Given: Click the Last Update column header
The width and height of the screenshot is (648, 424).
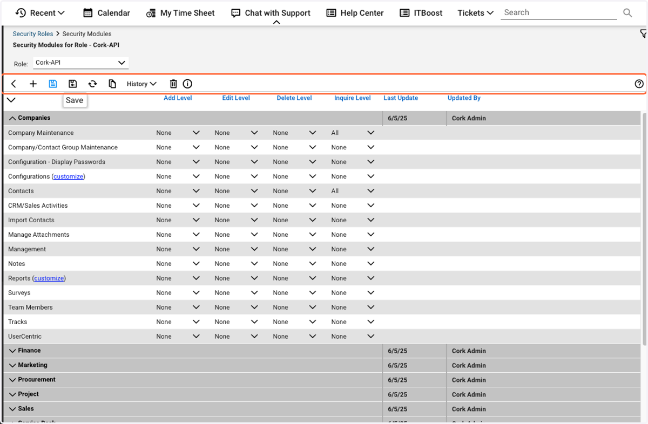Looking at the screenshot, I should point(401,98).
